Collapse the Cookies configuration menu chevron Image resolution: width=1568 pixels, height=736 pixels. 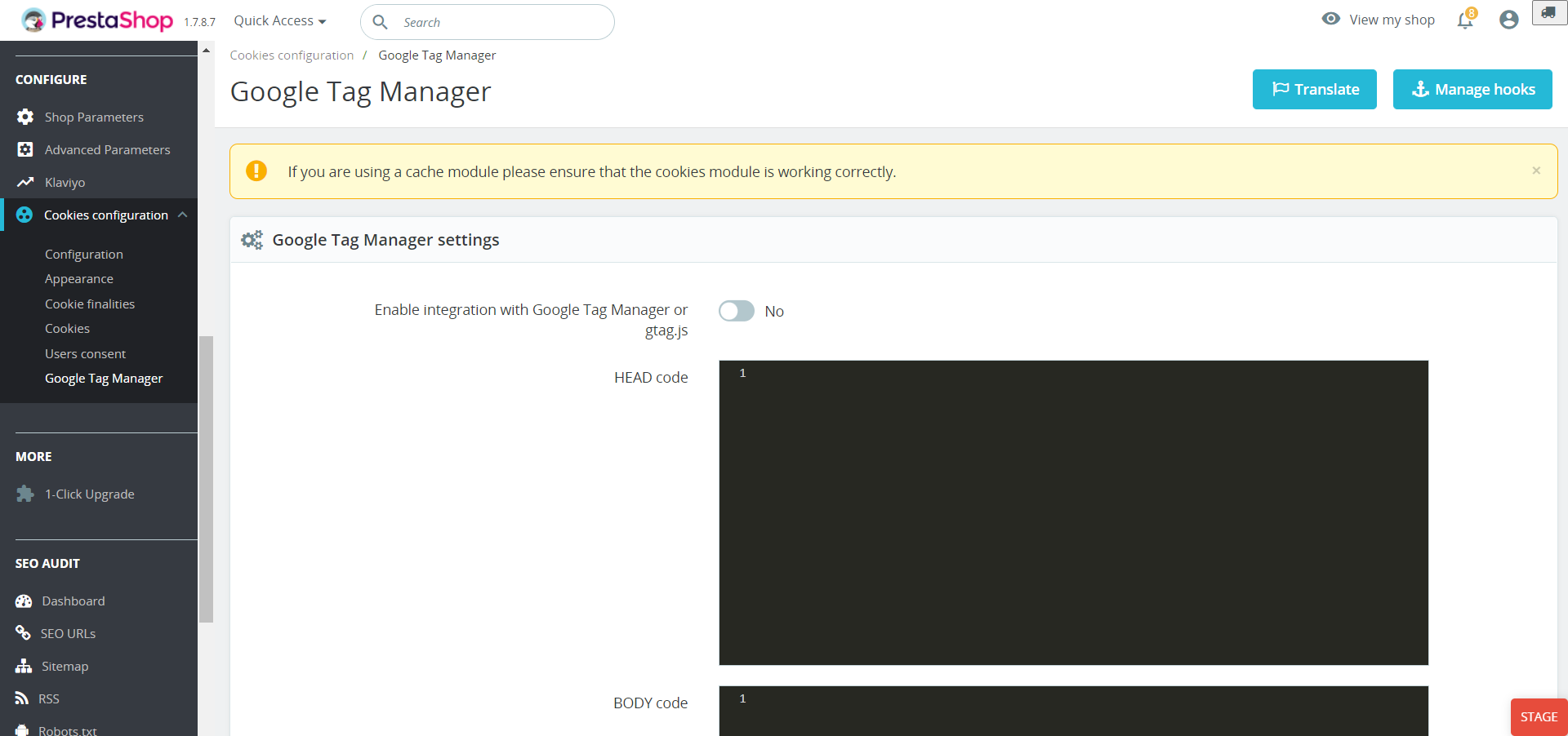click(x=183, y=215)
